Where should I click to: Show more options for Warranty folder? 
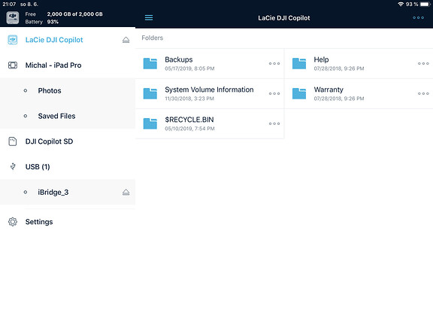pos(423,94)
